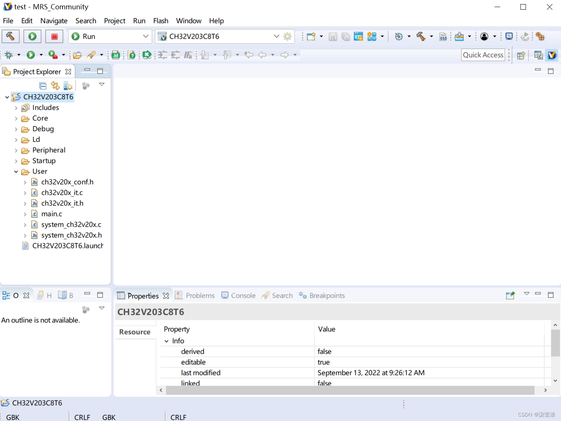Click the binary 010 file toolbar icon

[x=443, y=37]
